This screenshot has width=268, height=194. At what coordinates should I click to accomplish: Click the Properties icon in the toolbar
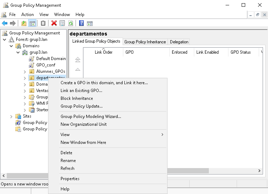pos(62,23)
